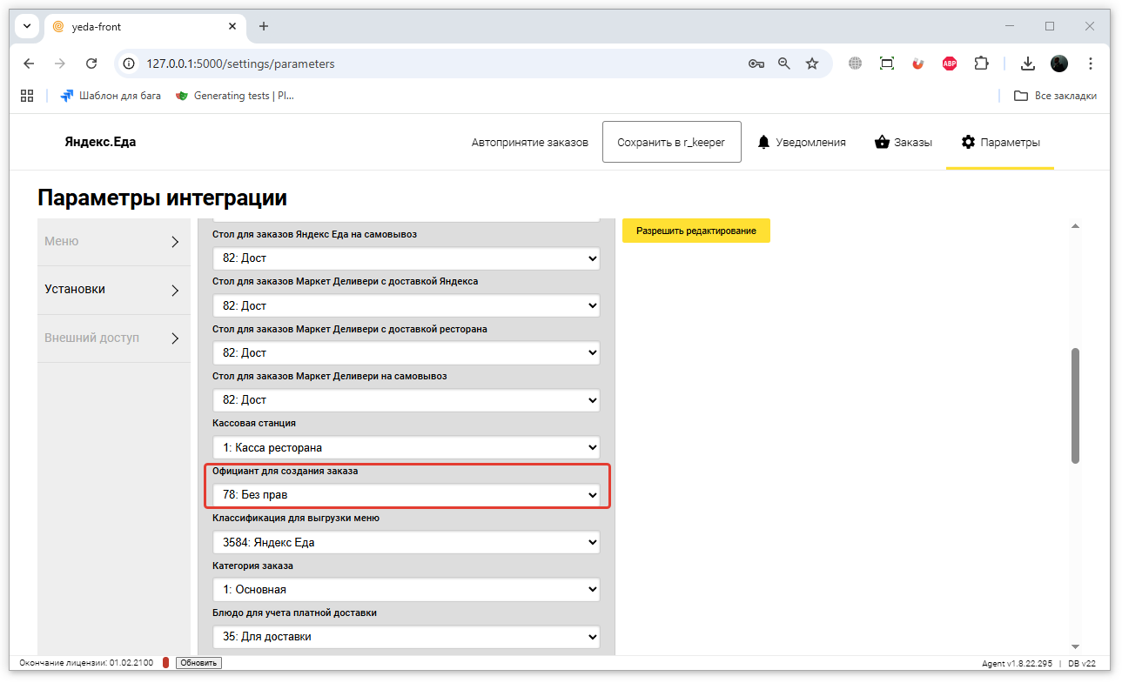Open the Chrome three-dot menu
1122x683 pixels.
tap(1091, 64)
